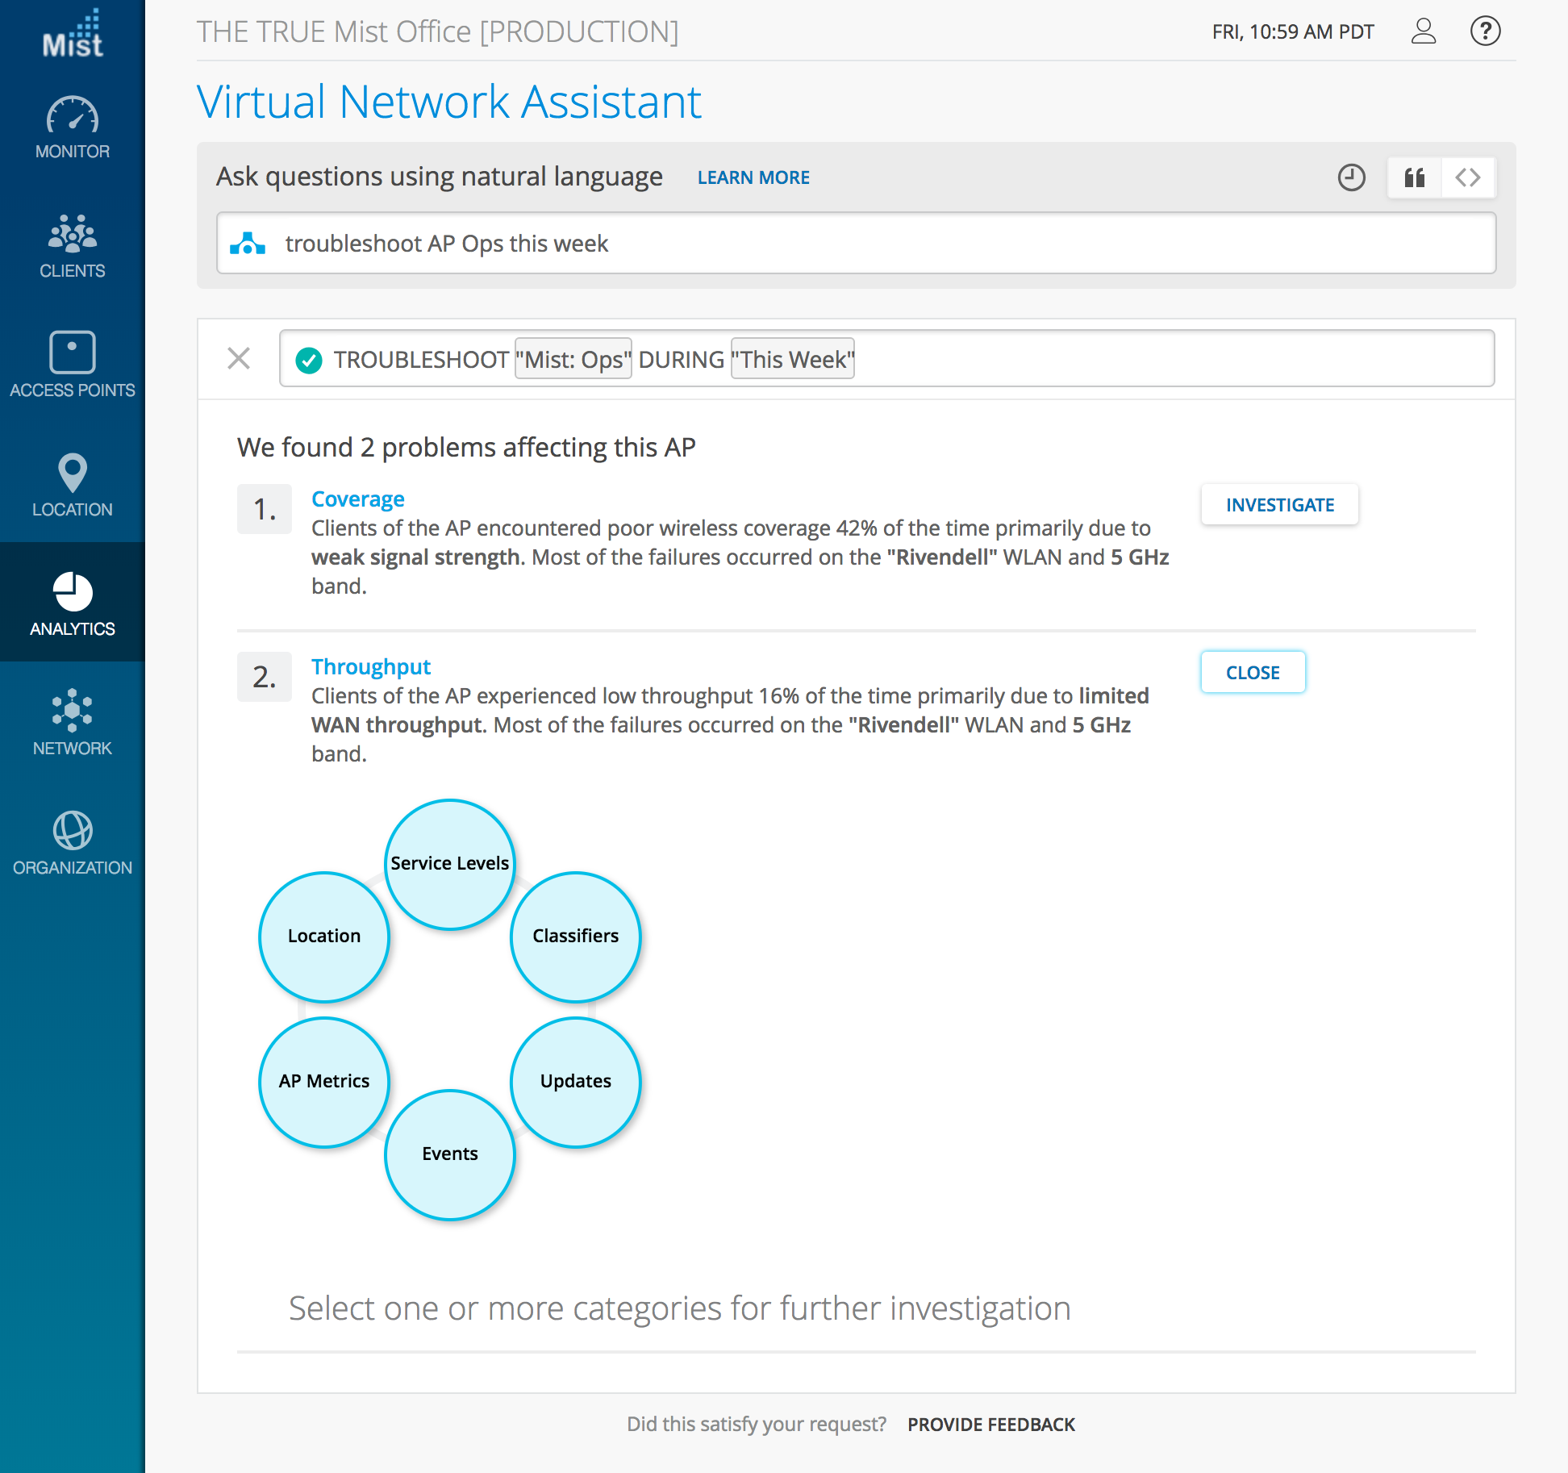The height and width of the screenshot is (1473, 1568).
Task: Change the "Mist: Ops" query token
Action: pyautogui.click(x=573, y=359)
